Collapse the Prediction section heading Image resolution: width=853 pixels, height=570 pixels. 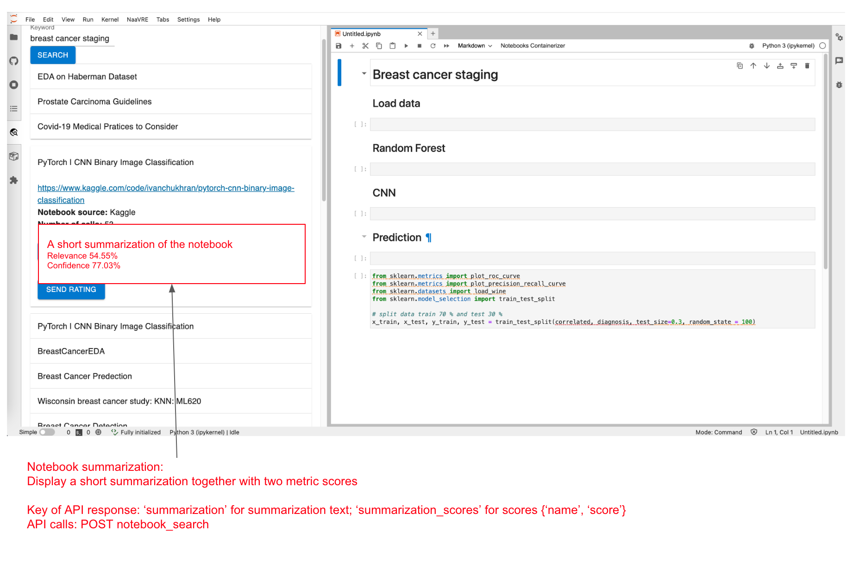click(364, 237)
